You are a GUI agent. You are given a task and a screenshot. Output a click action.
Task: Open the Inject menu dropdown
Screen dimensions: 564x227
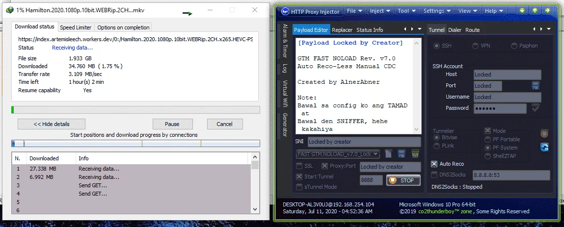[380, 11]
